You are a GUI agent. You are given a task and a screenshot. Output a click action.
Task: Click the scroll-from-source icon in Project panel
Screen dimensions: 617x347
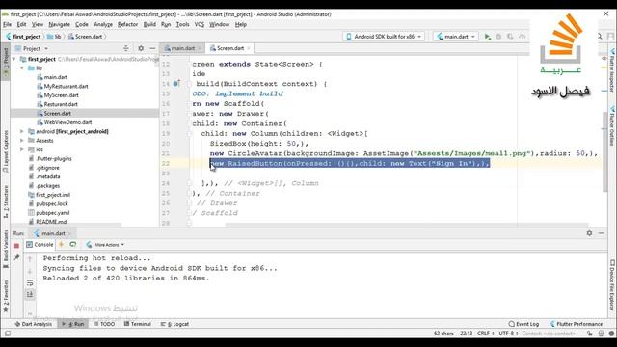point(126,48)
